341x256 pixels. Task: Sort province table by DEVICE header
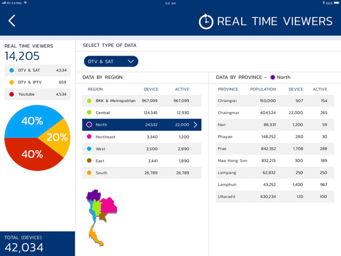pyautogui.click(x=295, y=89)
